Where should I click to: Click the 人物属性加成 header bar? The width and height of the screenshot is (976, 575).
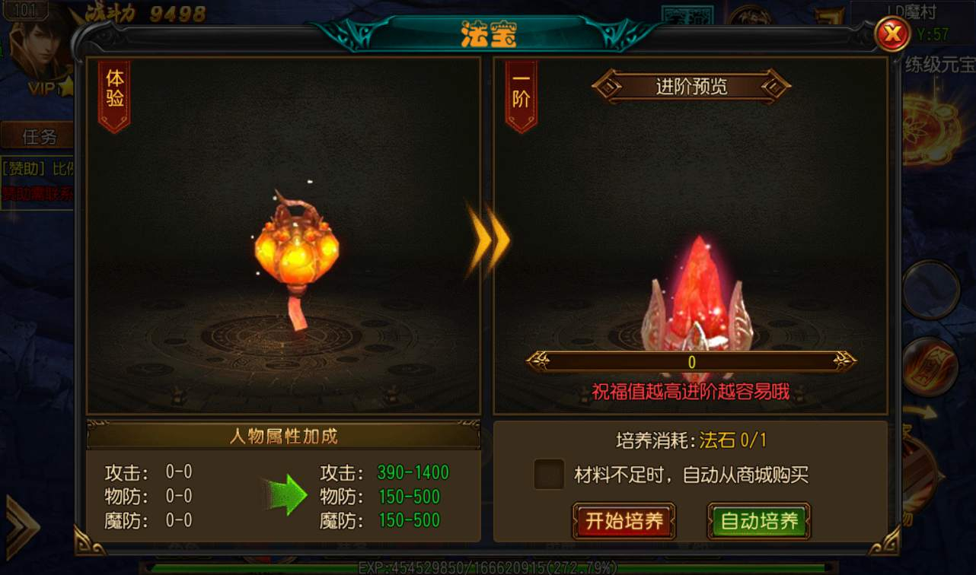tap(283, 436)
